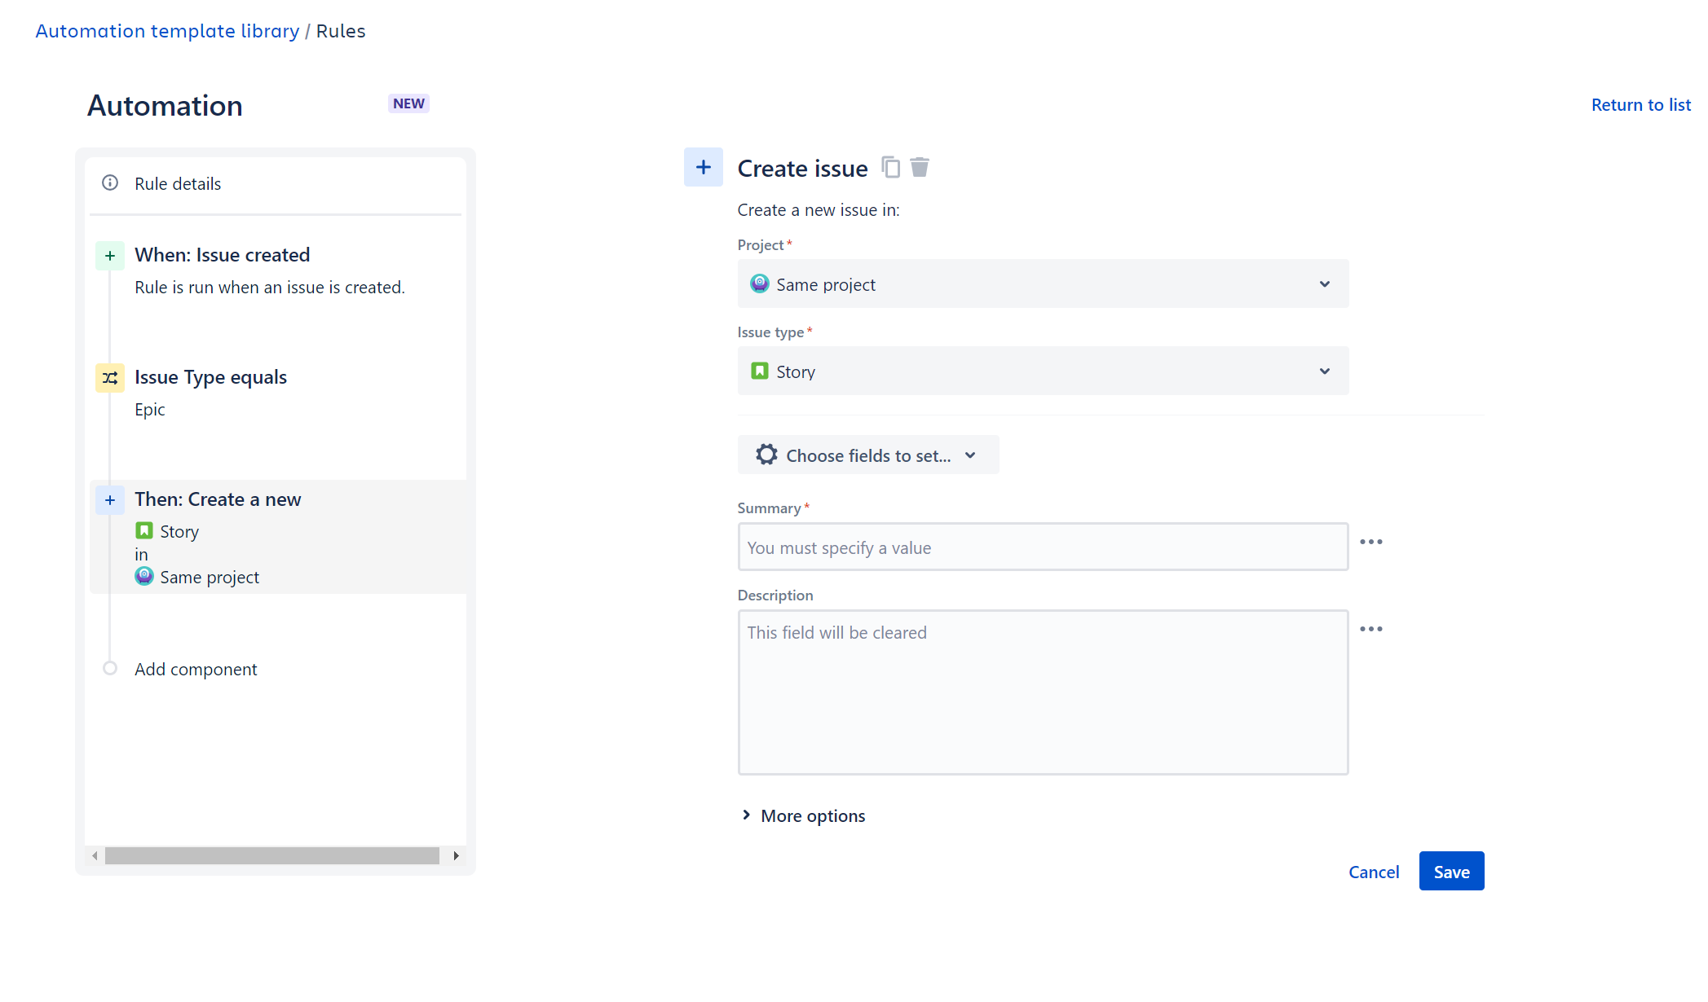The width and height of the screenshot is (1708, 1002).
Task: Click the Return to list link
Action: click(1640, 104)
